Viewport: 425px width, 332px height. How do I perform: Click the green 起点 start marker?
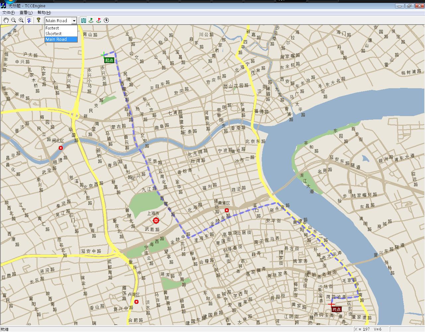point(109,60)
